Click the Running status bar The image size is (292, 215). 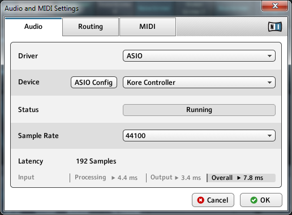199,110
